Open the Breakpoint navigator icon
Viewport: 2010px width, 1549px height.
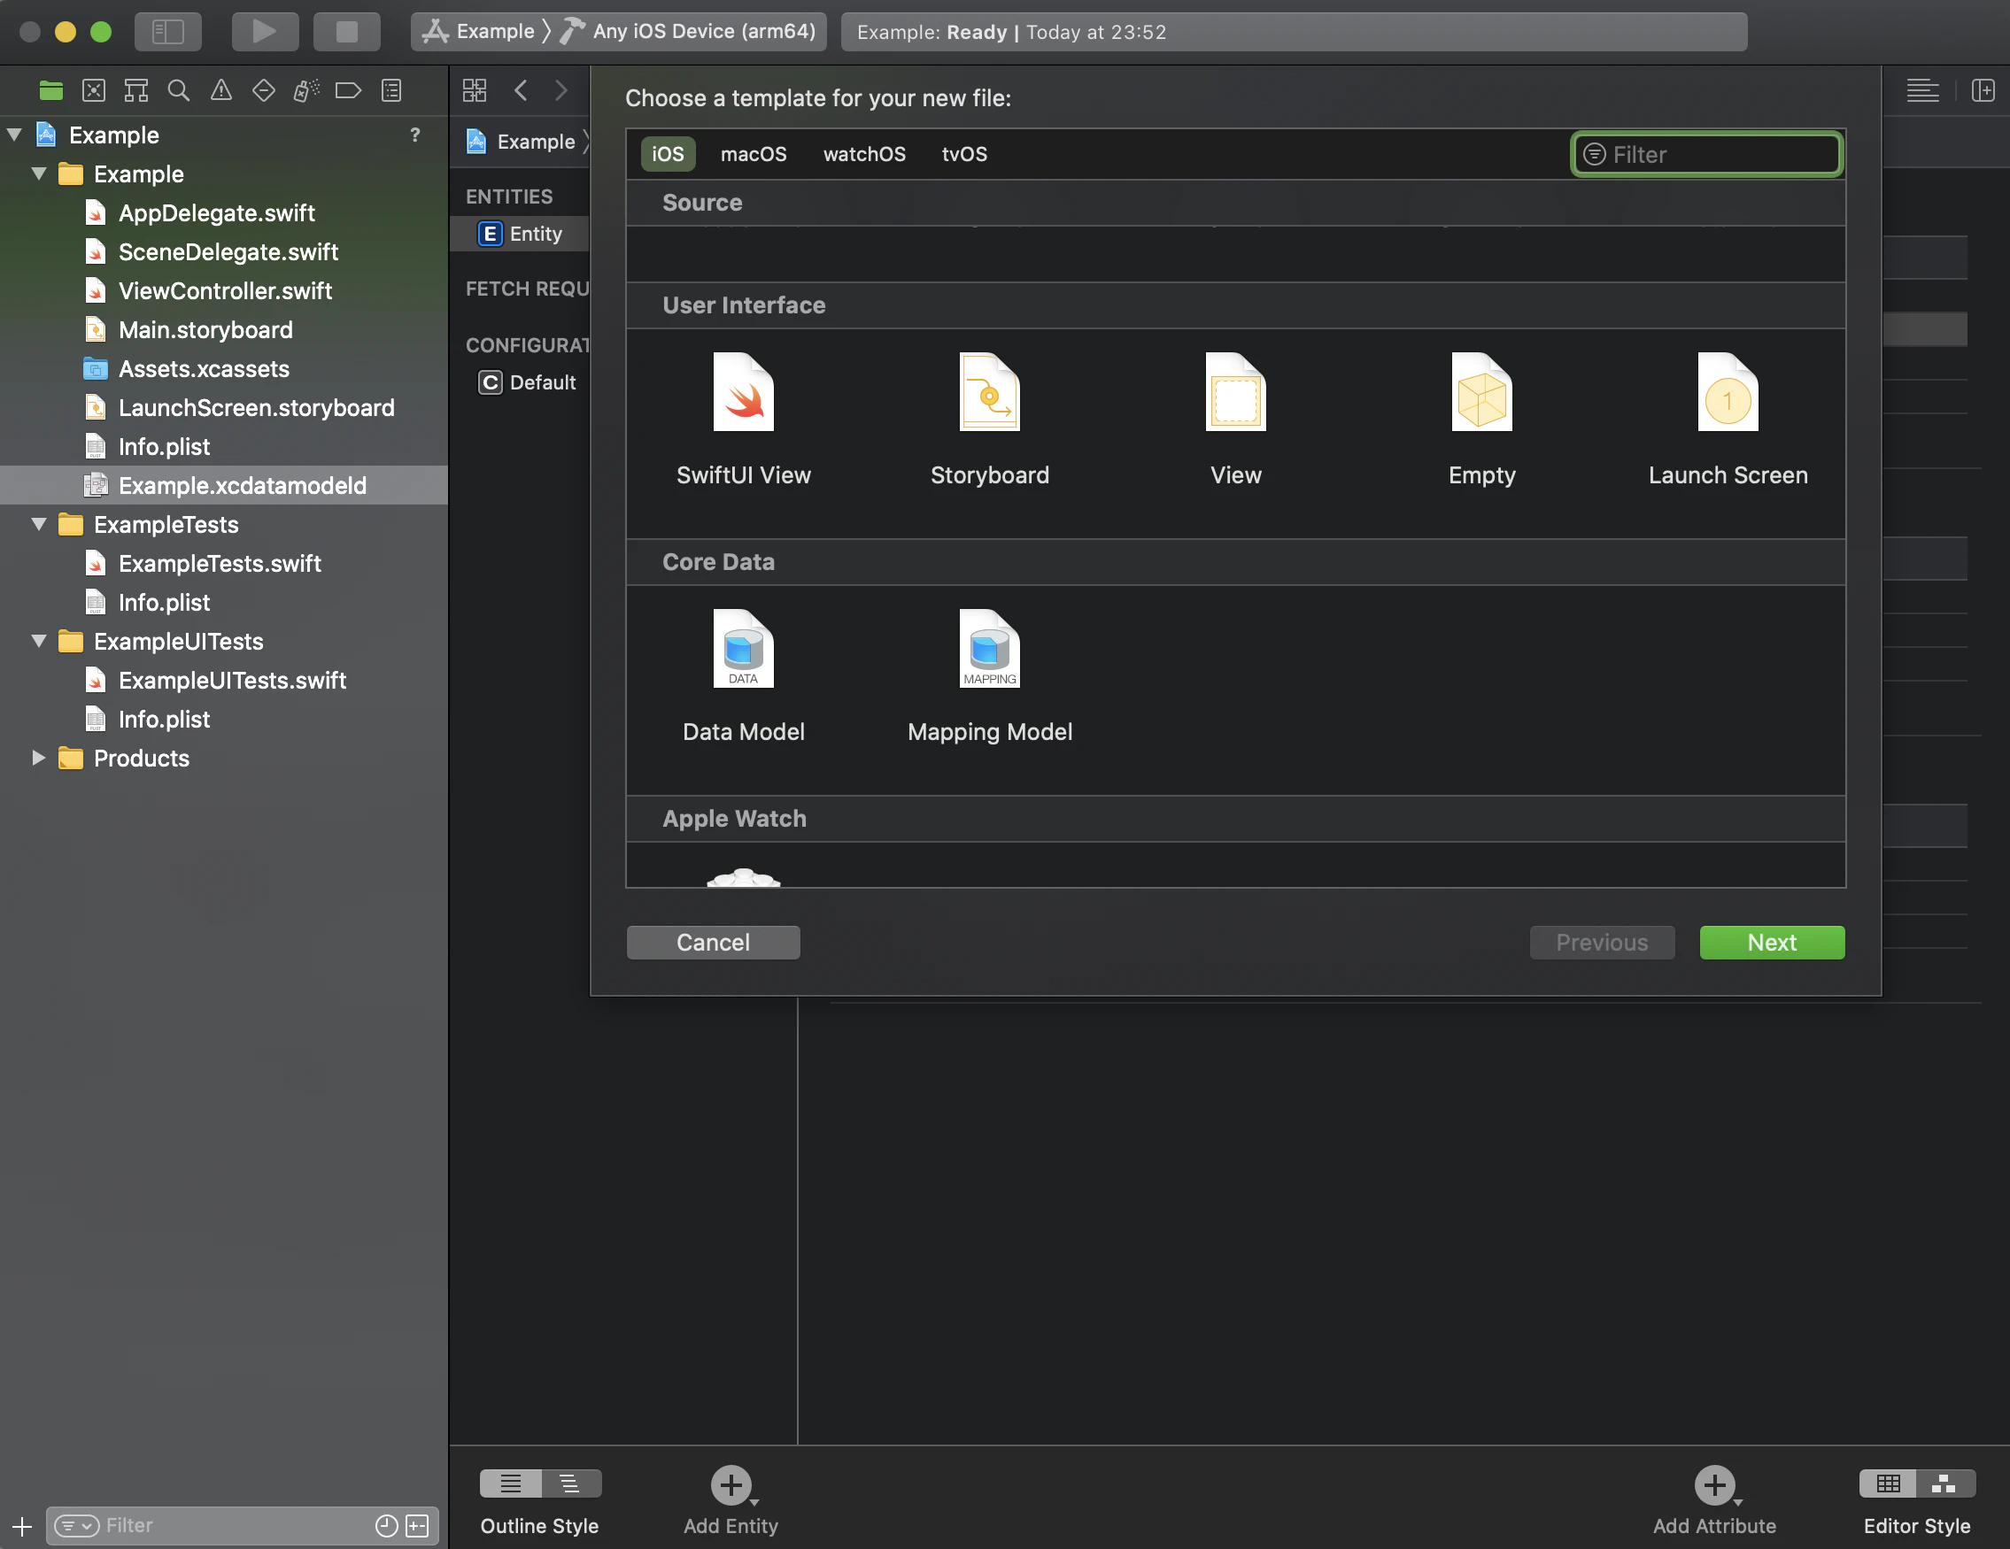click(x=348, y=90)
